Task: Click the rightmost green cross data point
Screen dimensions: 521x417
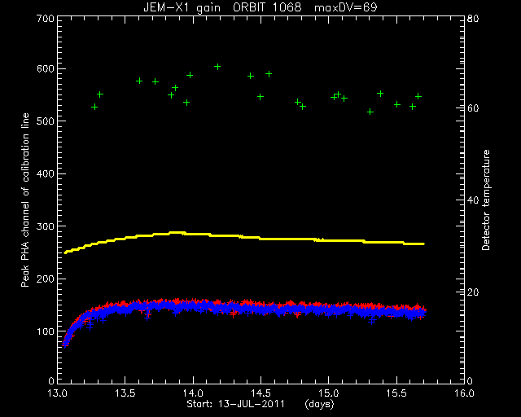Action: point(418,96)
